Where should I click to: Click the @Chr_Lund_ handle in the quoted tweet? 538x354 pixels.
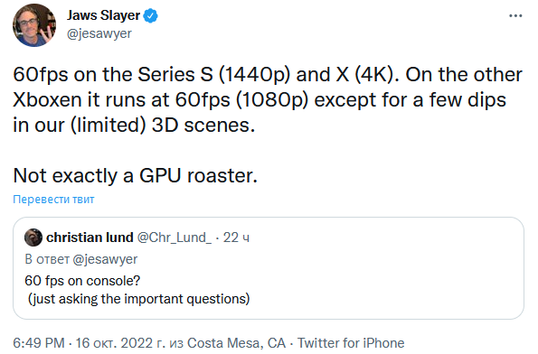click(175, 238)
